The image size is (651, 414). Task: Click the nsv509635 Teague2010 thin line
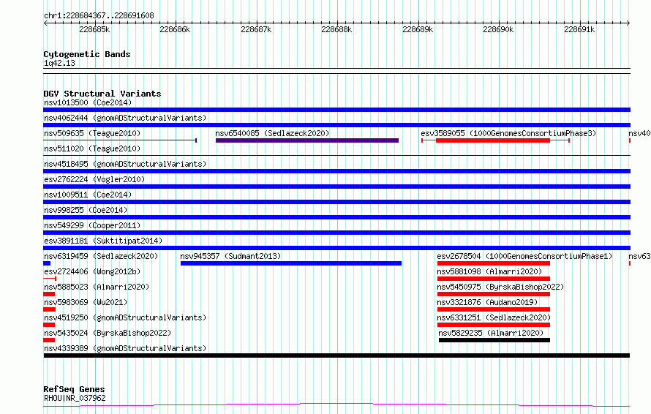(120, 140)
